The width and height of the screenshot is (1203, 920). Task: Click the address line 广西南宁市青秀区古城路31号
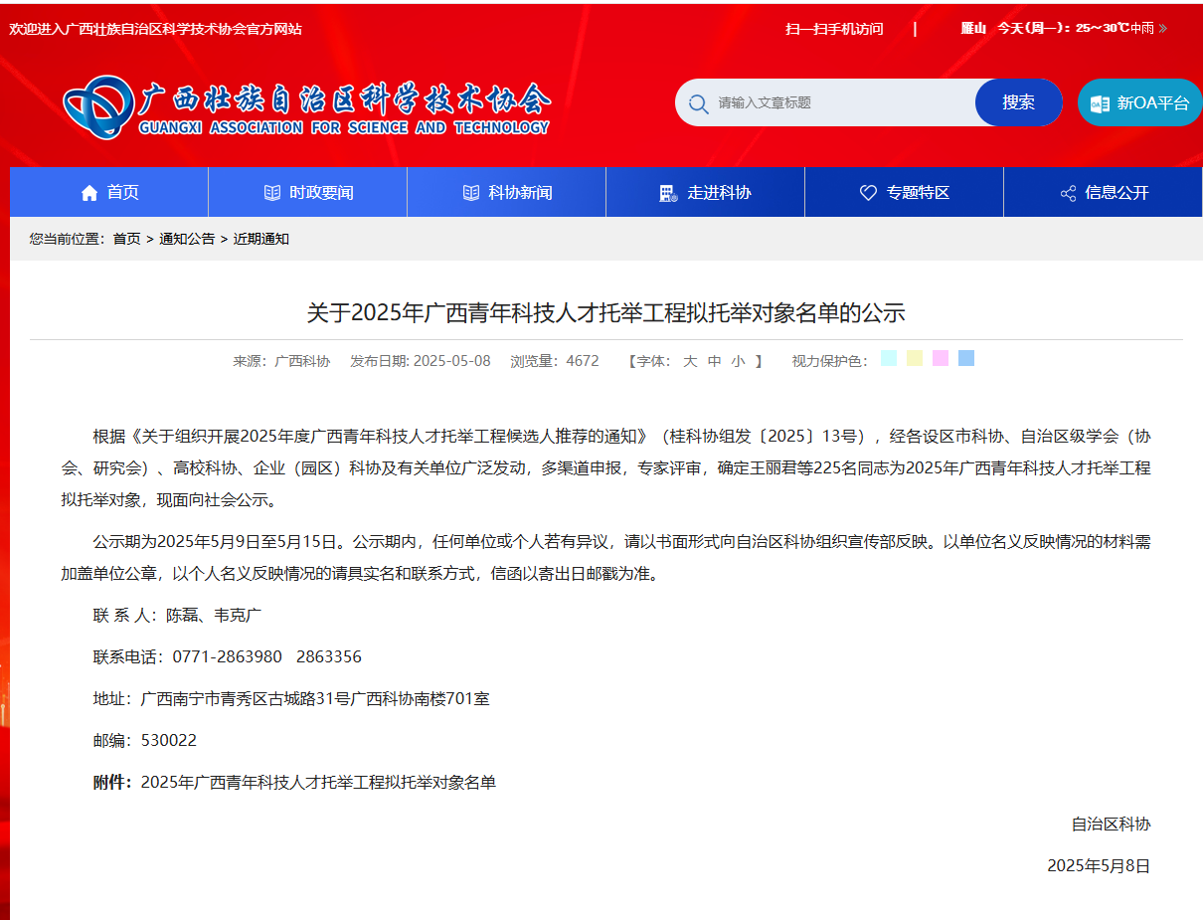pos(246,699)
